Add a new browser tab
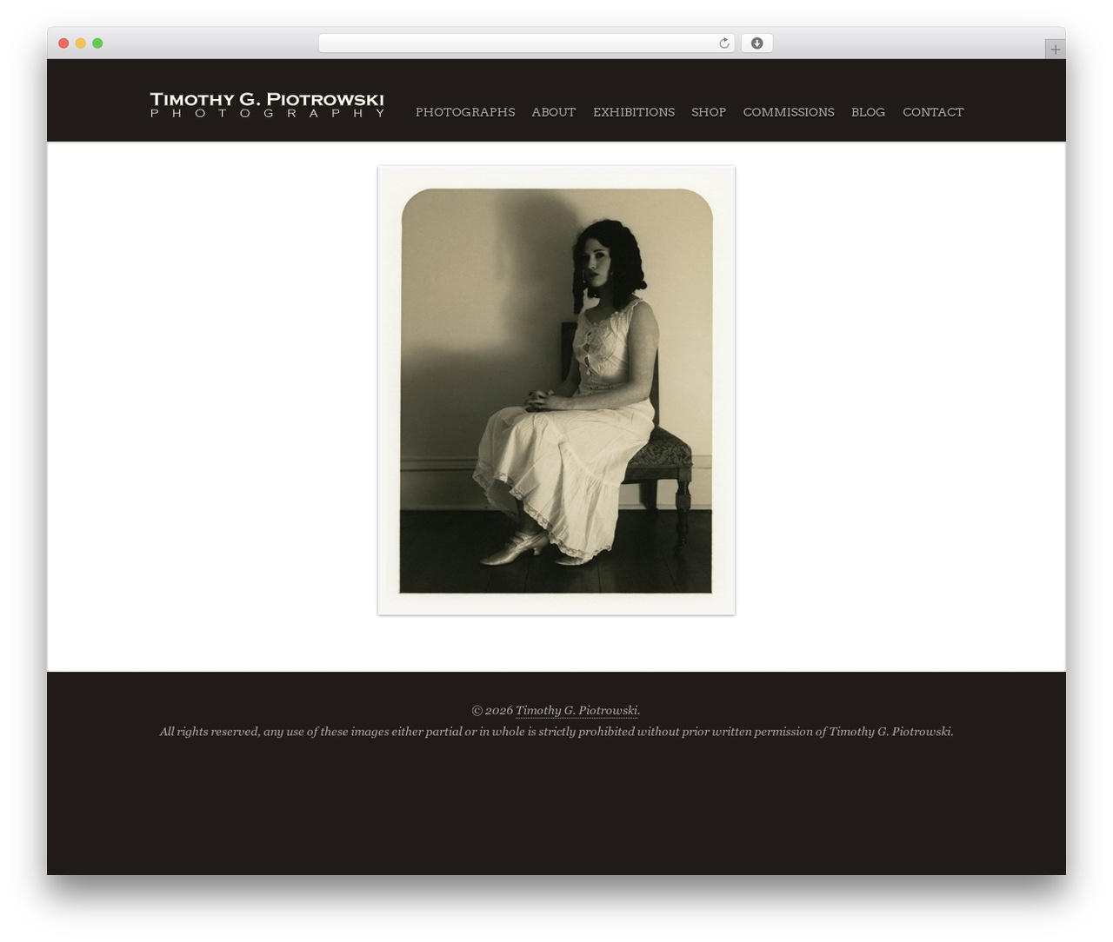The image size is (1113, 942). (x=1055, y=50)
